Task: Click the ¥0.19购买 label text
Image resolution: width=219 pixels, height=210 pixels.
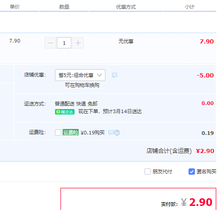Action: point(93,133)
